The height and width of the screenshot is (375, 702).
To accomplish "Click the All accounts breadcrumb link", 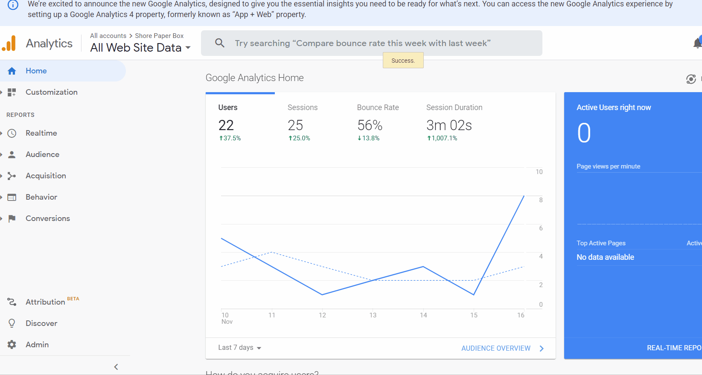I will (108, 36).
